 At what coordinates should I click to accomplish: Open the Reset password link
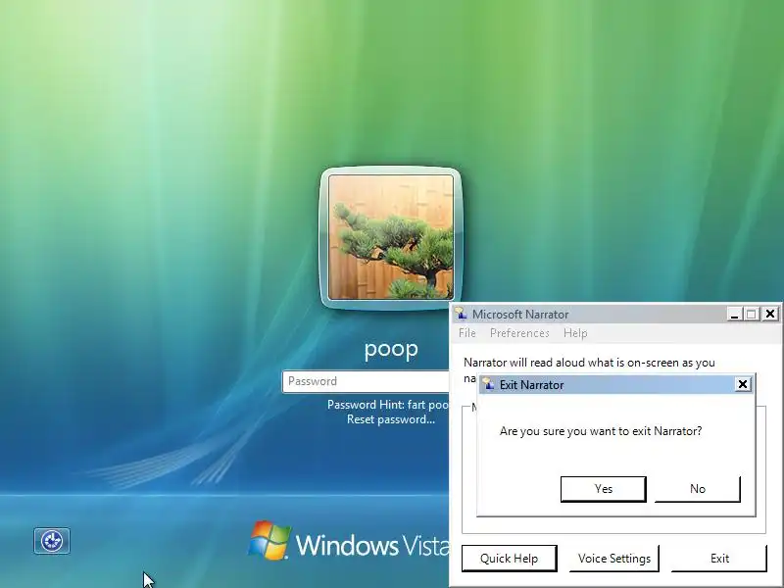tap(391, 419)
